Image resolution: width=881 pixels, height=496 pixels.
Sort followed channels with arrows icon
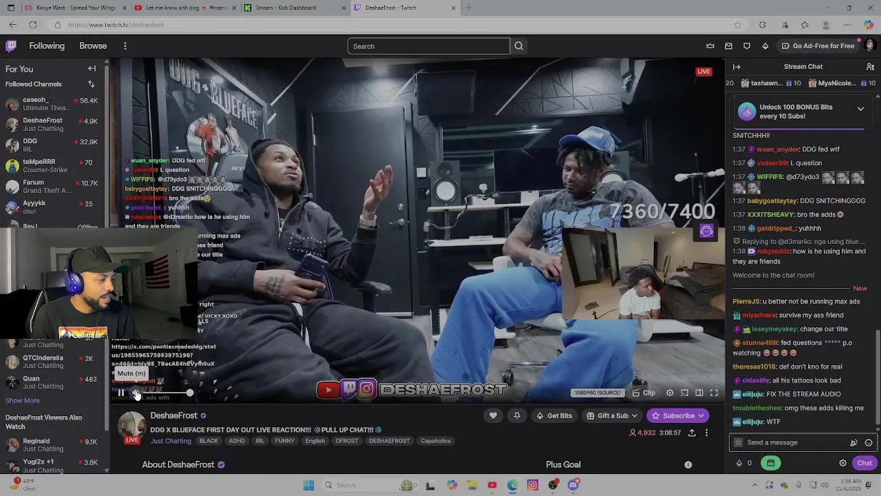point(91,84)
